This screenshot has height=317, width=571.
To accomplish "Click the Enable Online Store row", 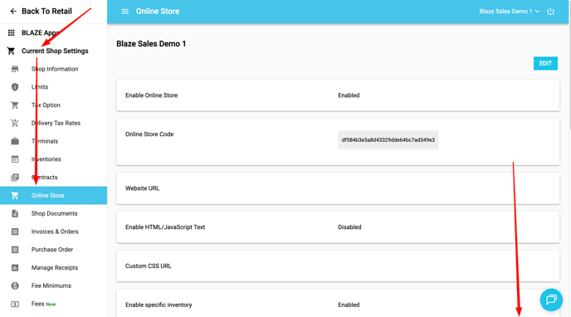I will coord(338,95).
